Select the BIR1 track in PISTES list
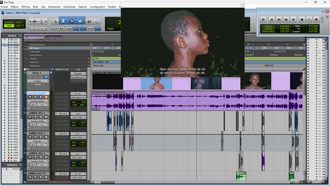This screenshot has width=330, height=186. point(16,42)
